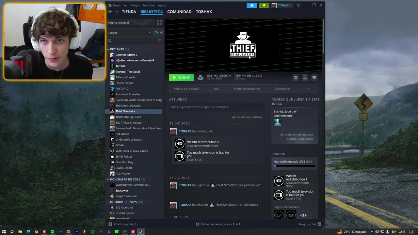Toggle ready-to-play filter icon

[162, 33]
